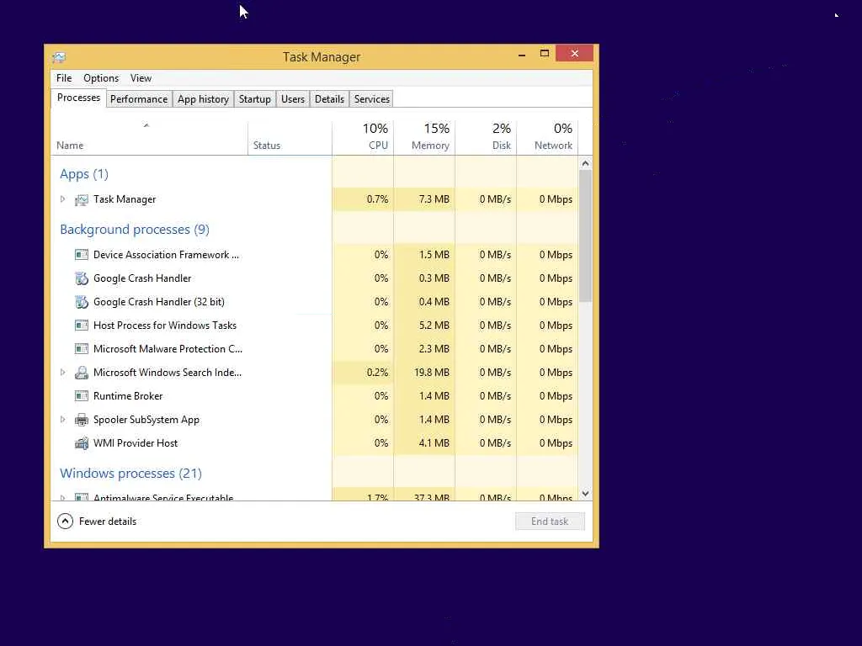This screenshot has width=862, height=646.
Task: Sort by the Status column header
Action: click(x=290, y=137)
